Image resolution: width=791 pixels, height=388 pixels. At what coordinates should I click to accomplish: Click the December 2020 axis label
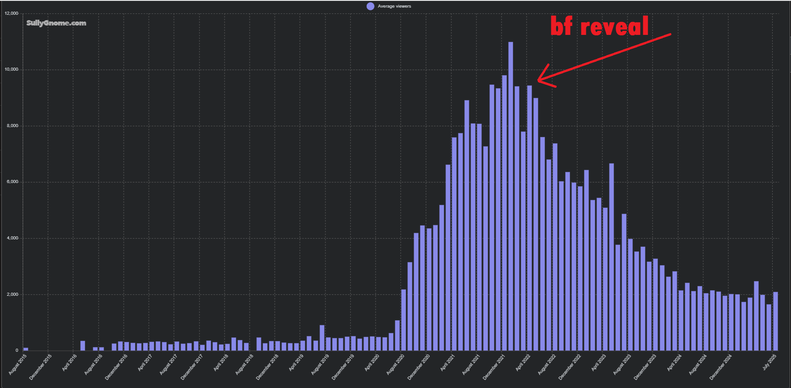[x=419, y=367]
